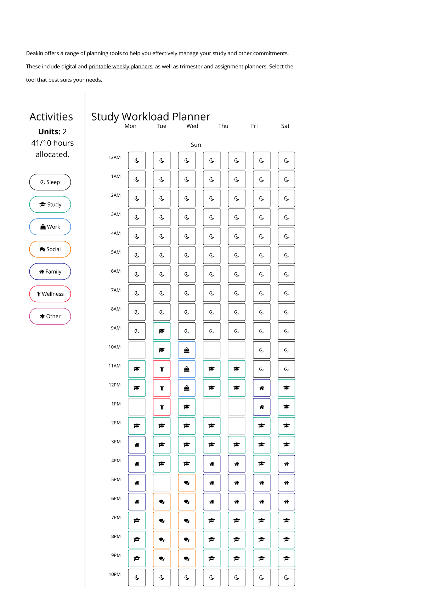The image size is (425, 602).
Task: Select the Social activity with chat icon
Action: point(50,249)
